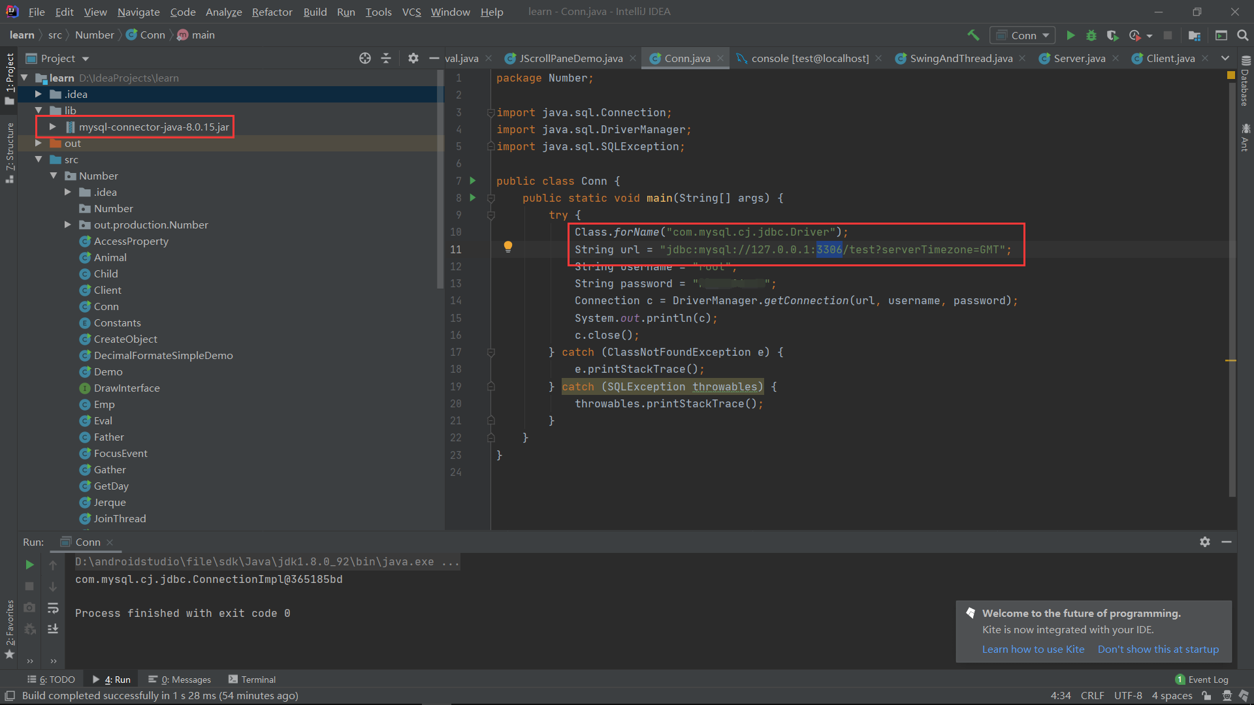Click the profiler run icon in toolbar

[x=1135, y=35]
